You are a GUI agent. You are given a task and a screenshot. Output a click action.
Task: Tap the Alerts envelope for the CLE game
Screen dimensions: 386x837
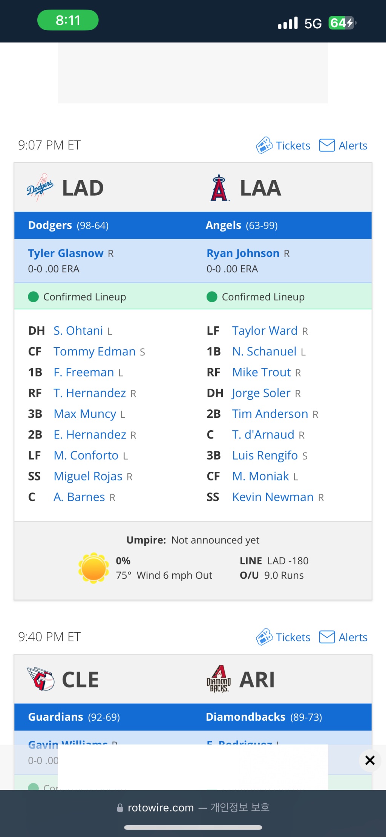(343, 637)
